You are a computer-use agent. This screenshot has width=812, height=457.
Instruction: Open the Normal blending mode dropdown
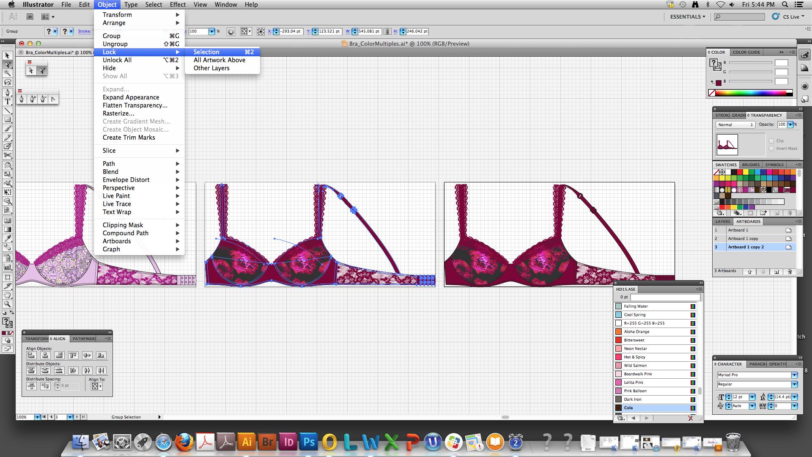click(735, 125)
